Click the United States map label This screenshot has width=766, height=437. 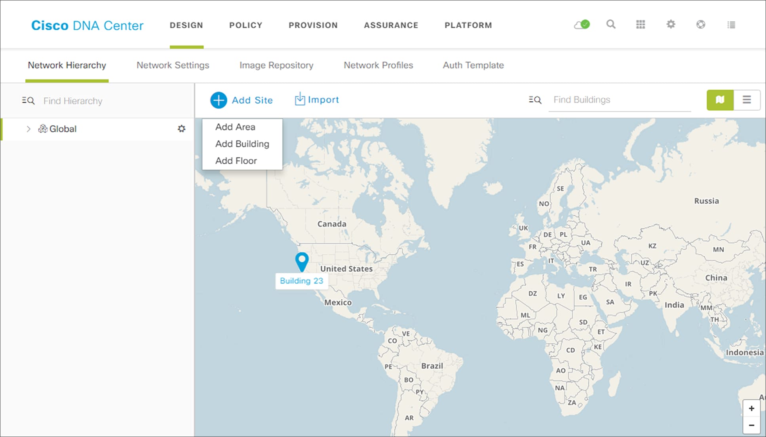(x=346, y=269)
